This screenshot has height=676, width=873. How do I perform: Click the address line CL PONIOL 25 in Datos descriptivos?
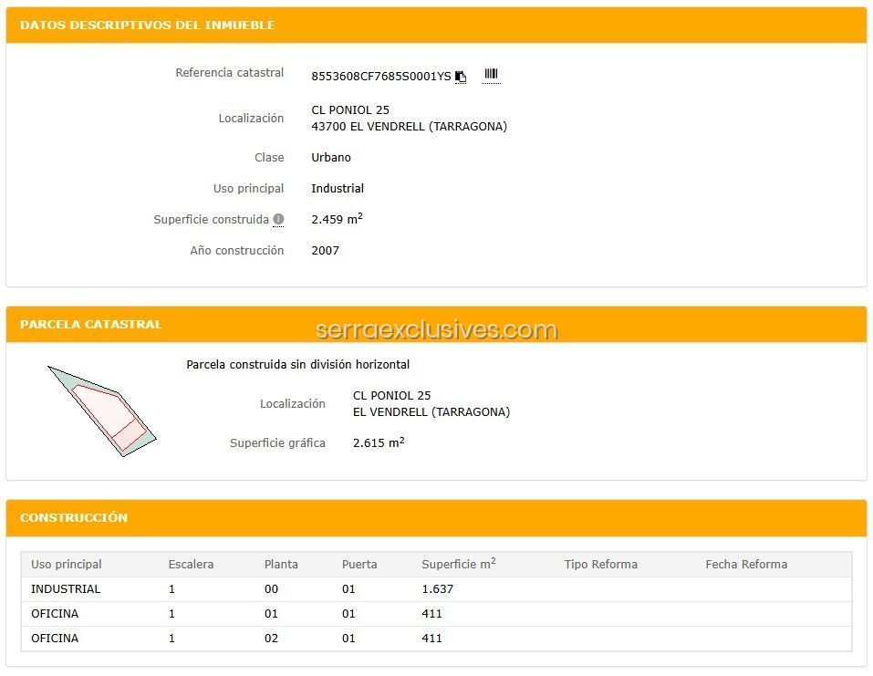tap(350, 109)
